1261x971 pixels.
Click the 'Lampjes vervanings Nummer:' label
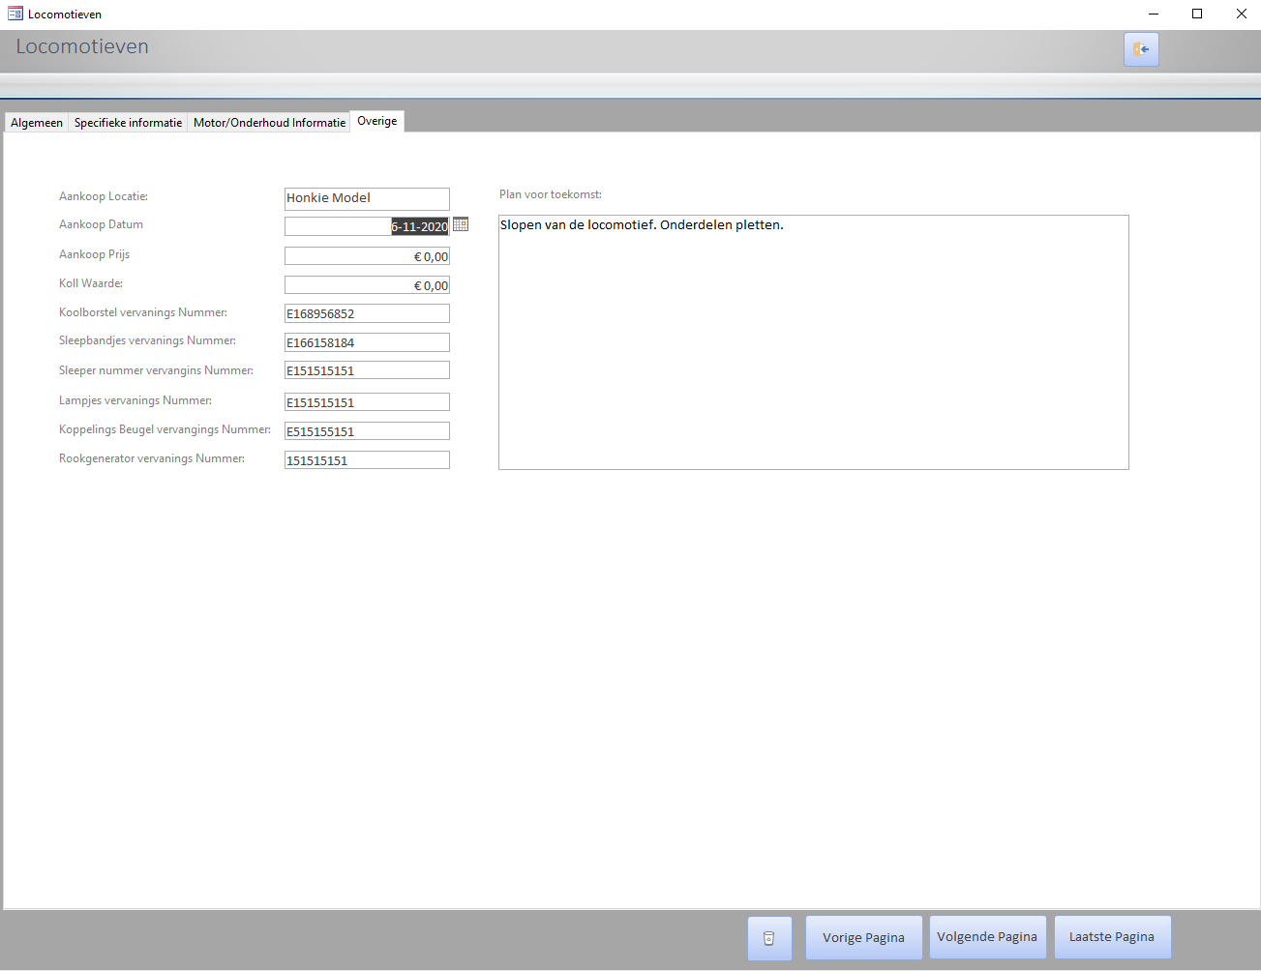pos(135,400)
